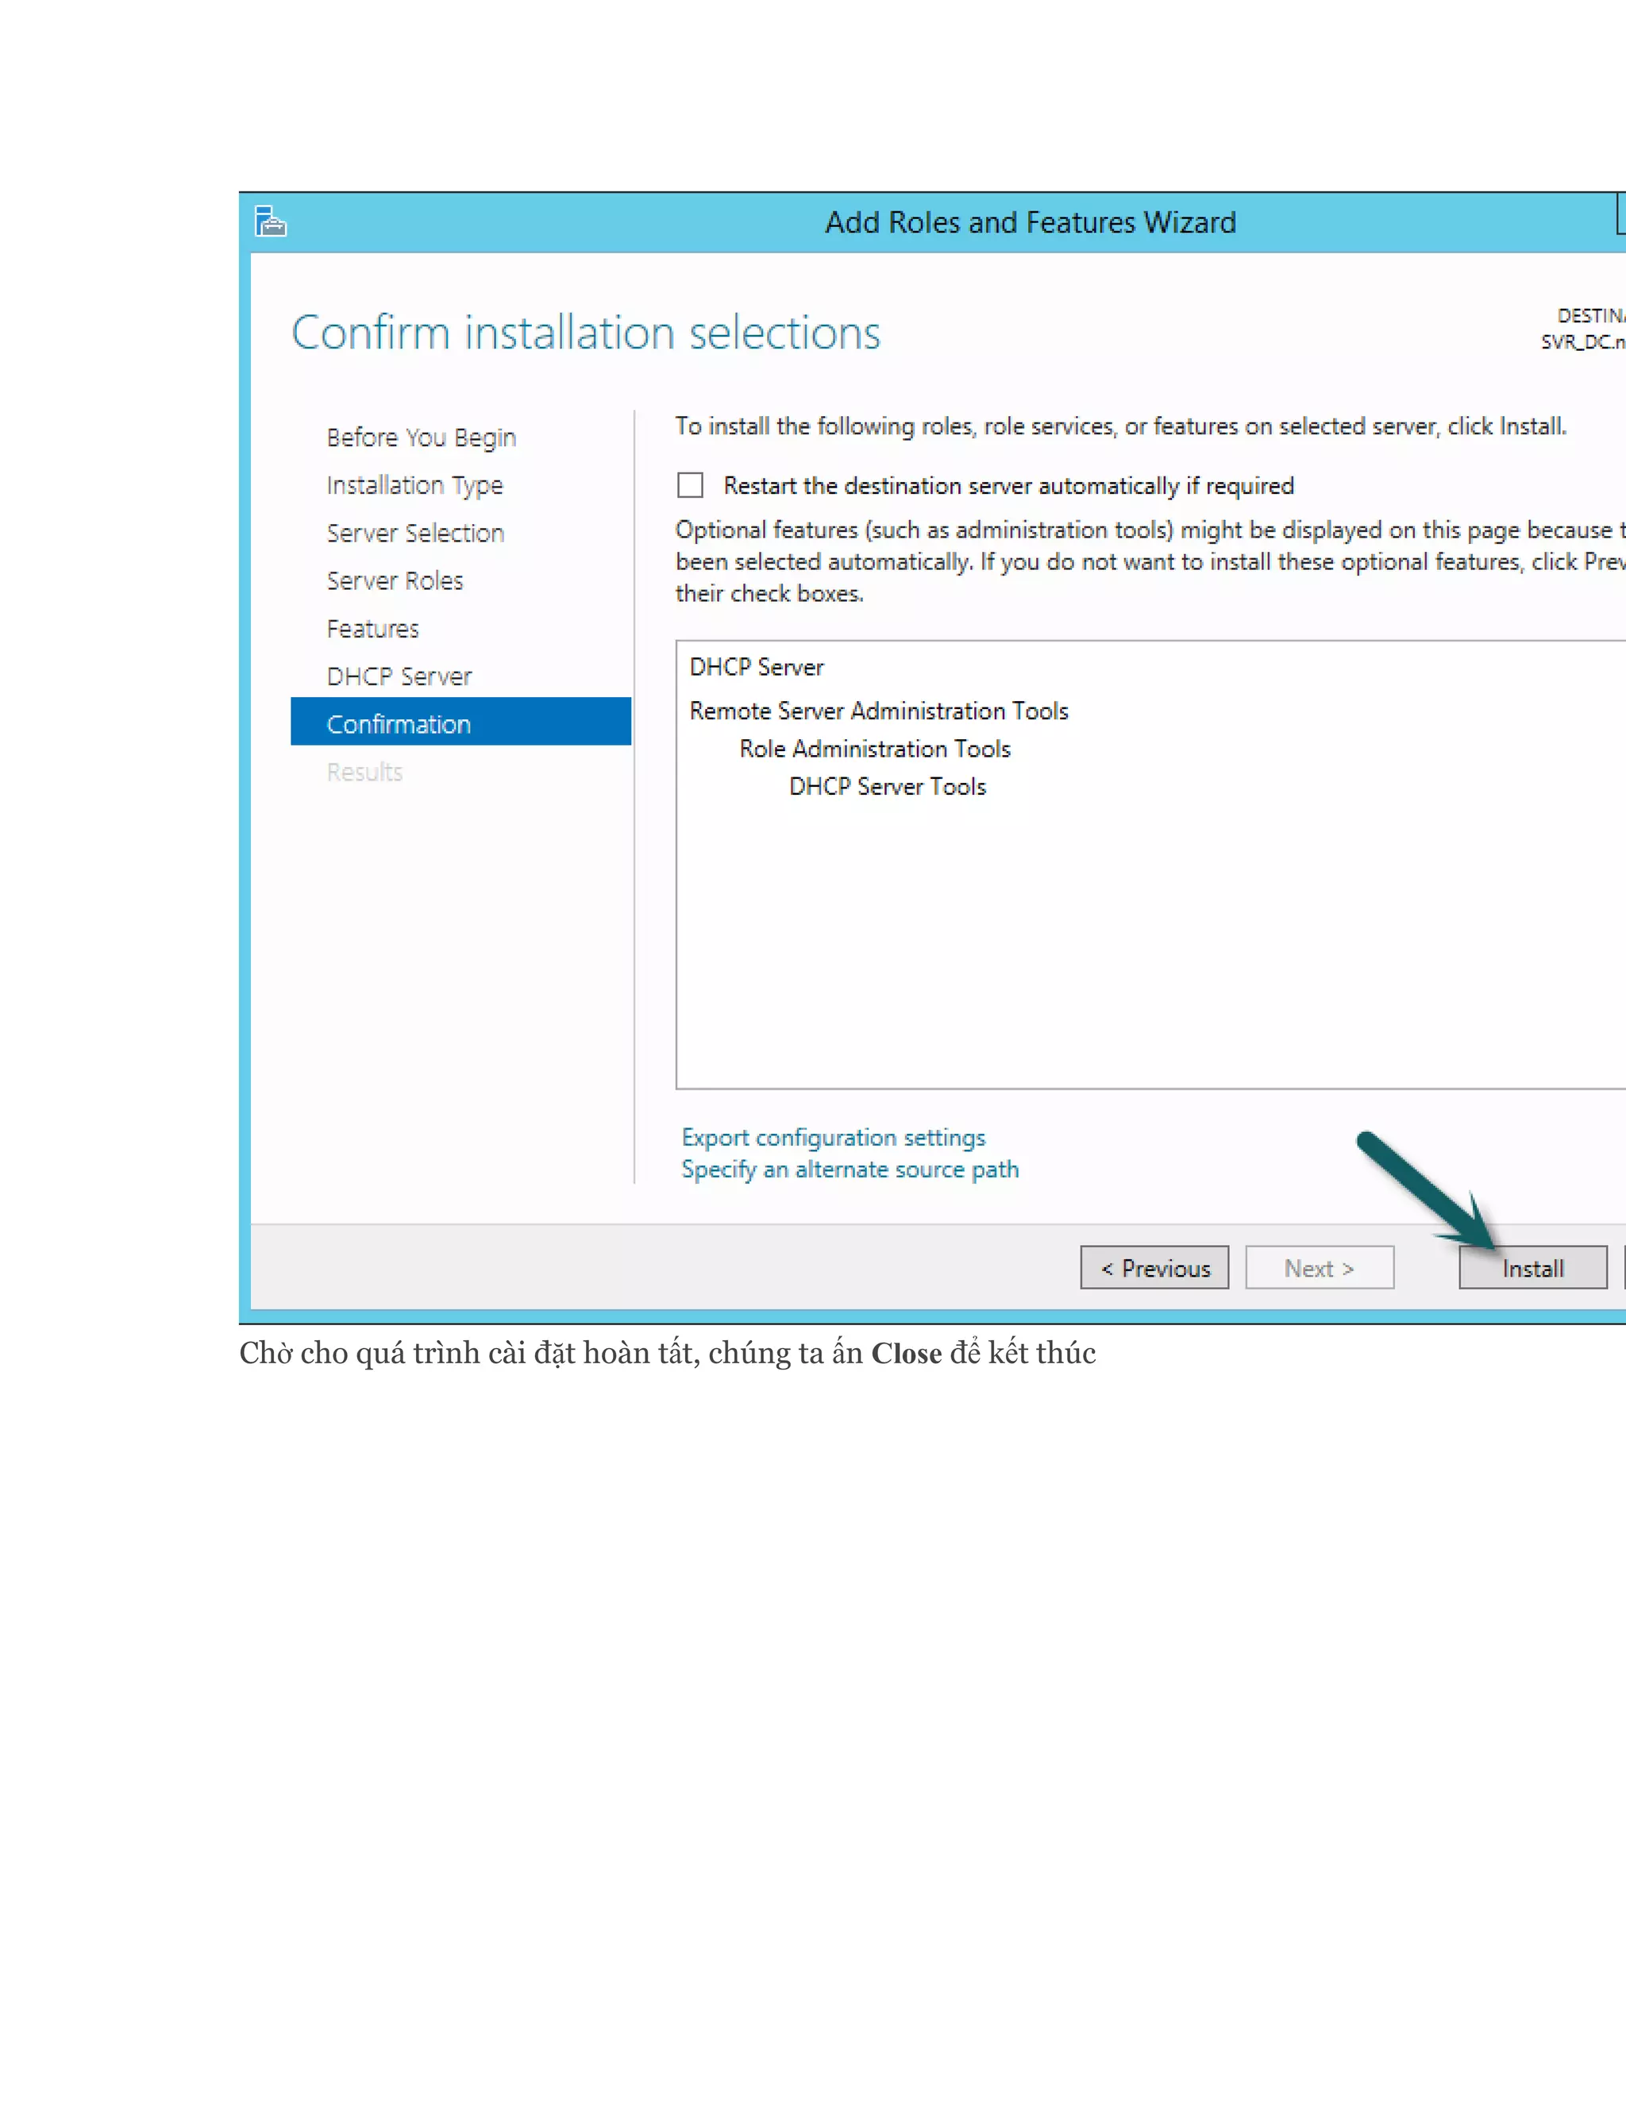Click the Add Roles and Features title bar
This screenshot has width=1626, height=2104.
click(x=1030, y=222)
